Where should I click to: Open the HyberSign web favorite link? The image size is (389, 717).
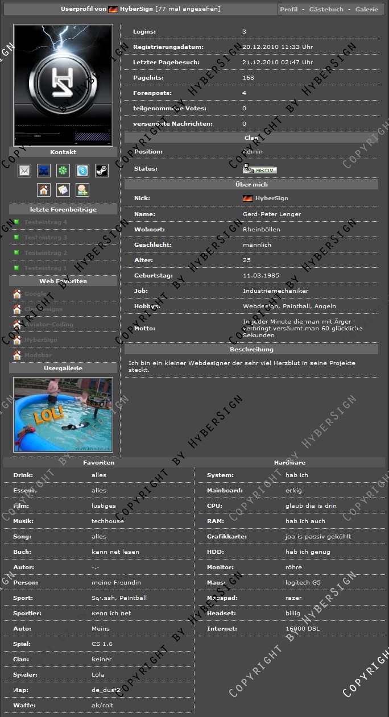(x=40, y=340)
